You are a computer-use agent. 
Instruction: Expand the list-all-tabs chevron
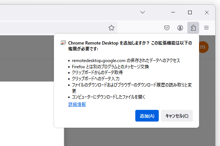(x=143, y=12)
